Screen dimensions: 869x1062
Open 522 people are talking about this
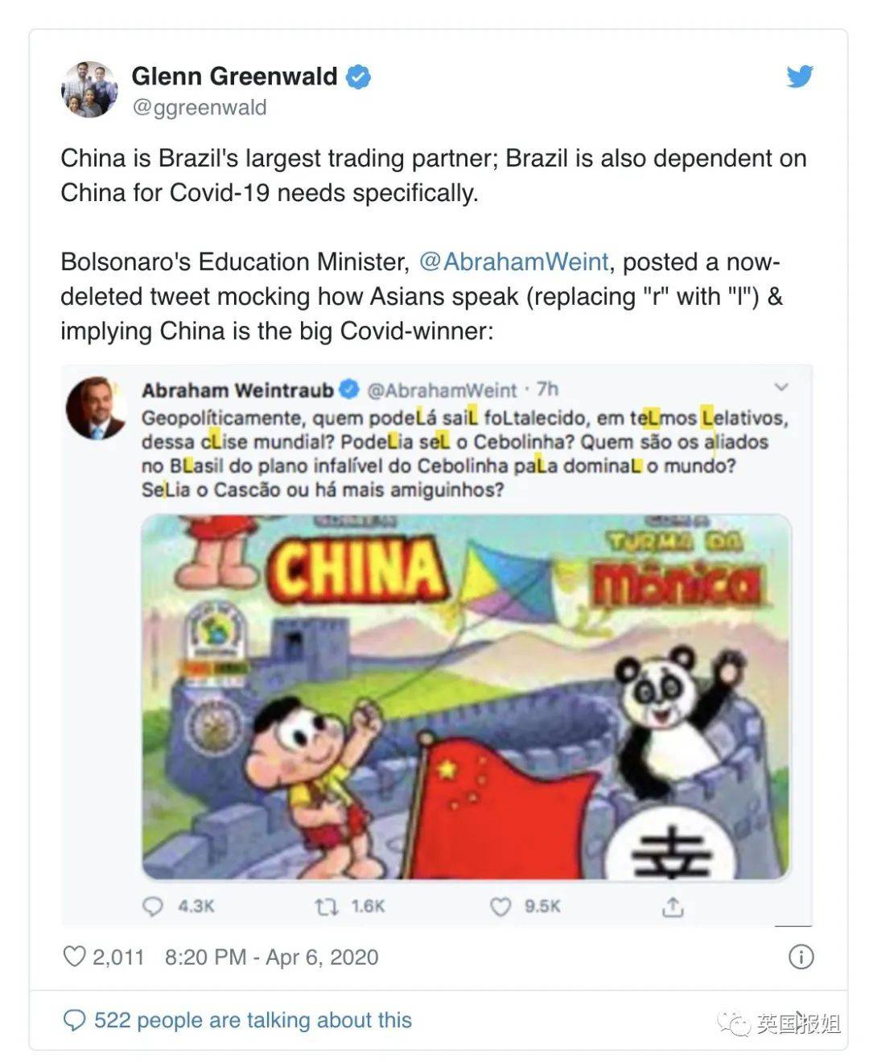click(x=253, y=1020)
